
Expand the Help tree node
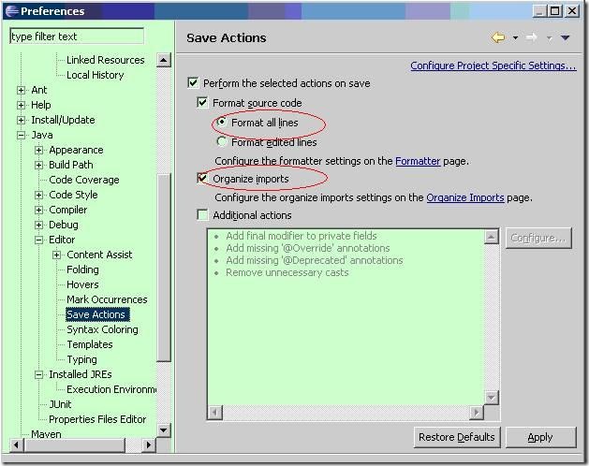pos(22,105)
